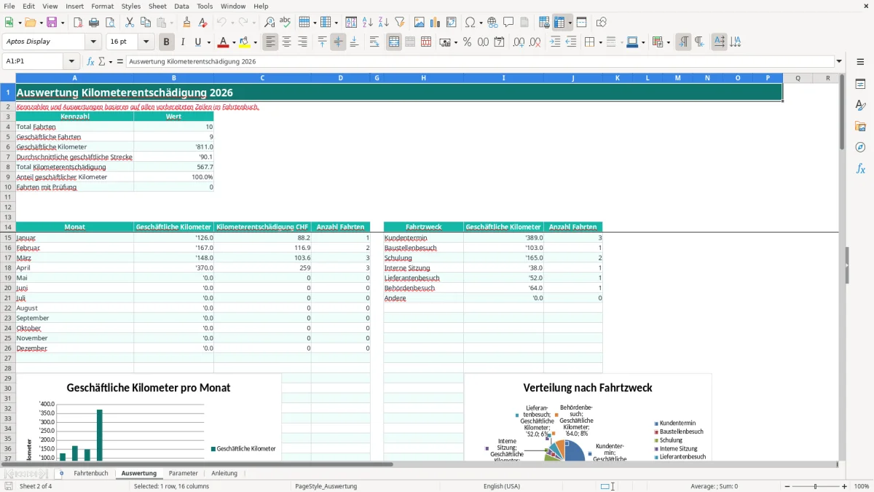Insert a comment
This screenshot has width=874, height=492.
click(x=508, y=23)
